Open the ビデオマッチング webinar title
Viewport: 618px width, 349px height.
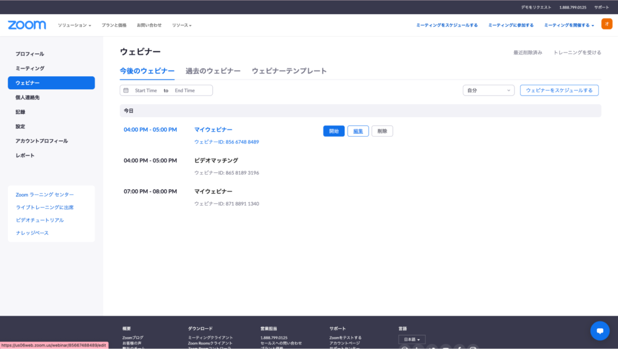216,160
